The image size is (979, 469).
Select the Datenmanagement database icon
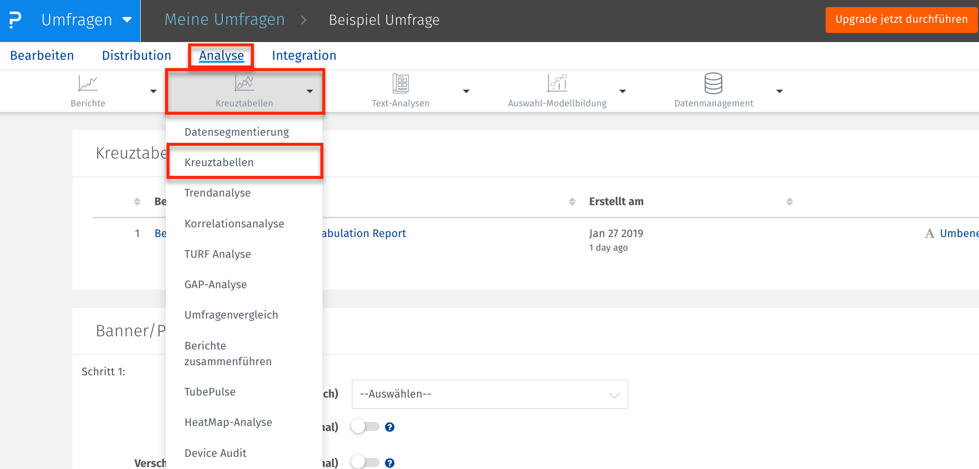point(713,83)
